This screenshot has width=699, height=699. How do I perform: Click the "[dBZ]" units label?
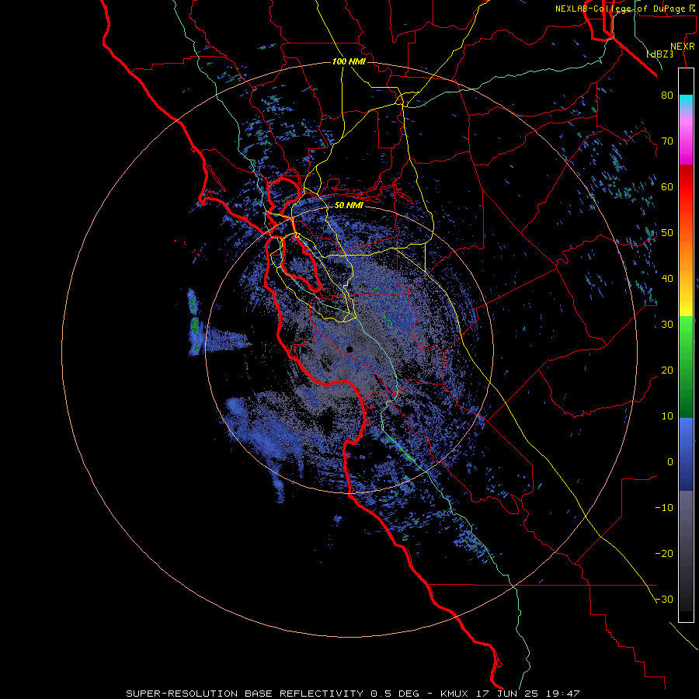[x=659, y=54]
